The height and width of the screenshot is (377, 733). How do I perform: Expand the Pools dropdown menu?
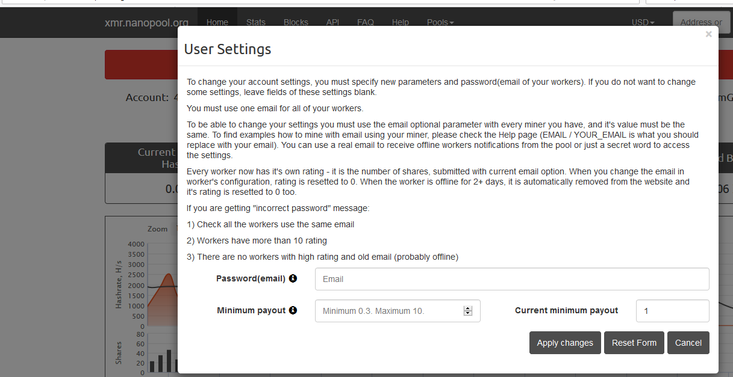click(440, 22)
